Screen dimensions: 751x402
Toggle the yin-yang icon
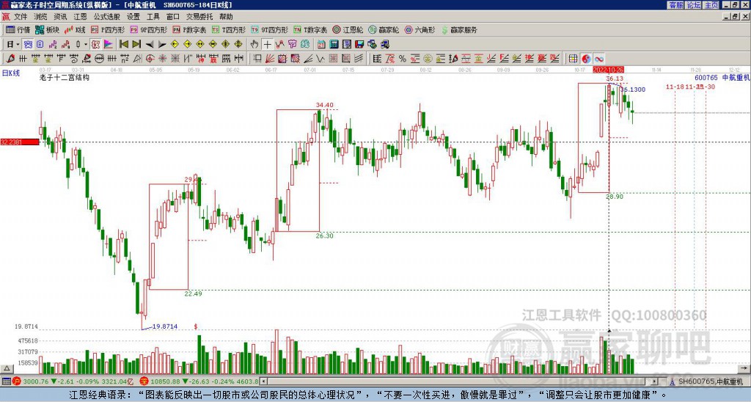pyautogui.click(x=586, y=59)
